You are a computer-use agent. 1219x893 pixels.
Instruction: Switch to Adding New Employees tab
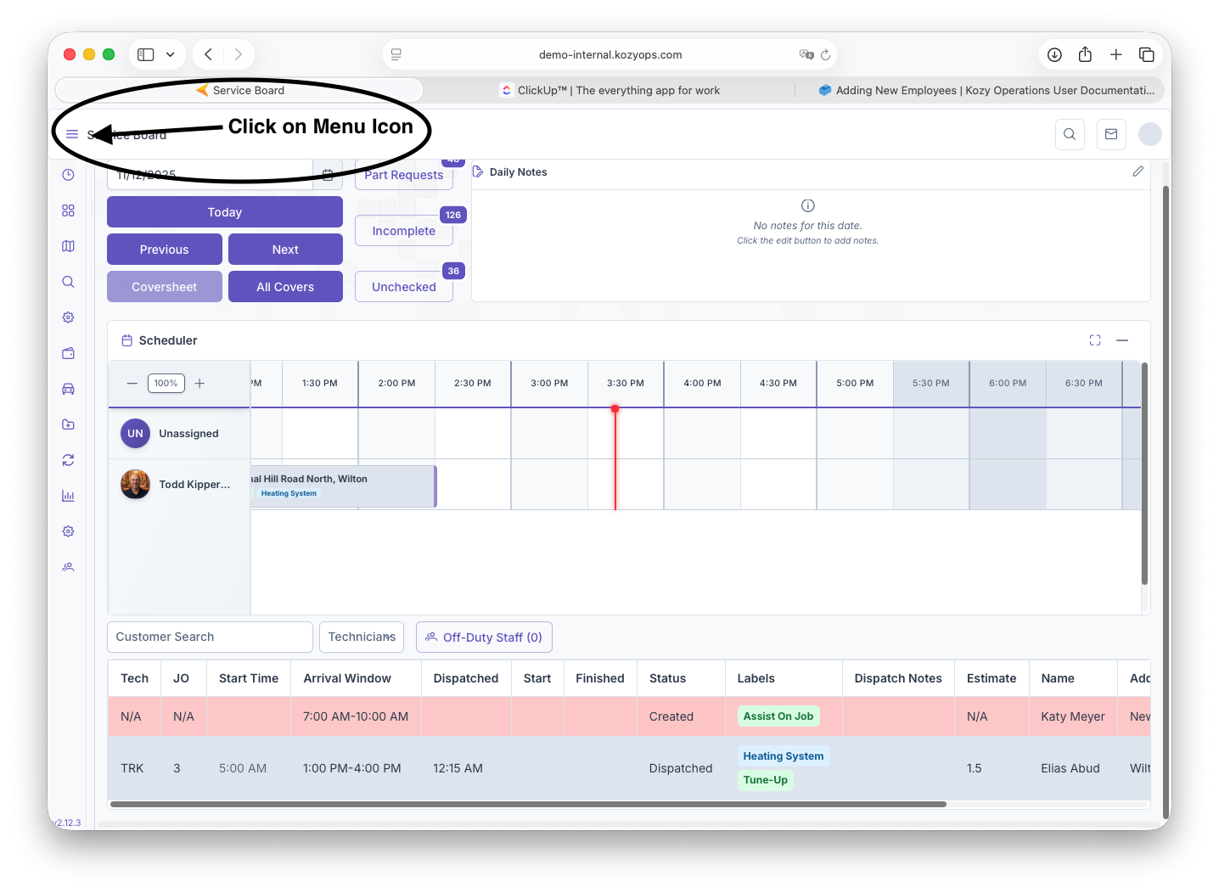[x=985, y=90]
